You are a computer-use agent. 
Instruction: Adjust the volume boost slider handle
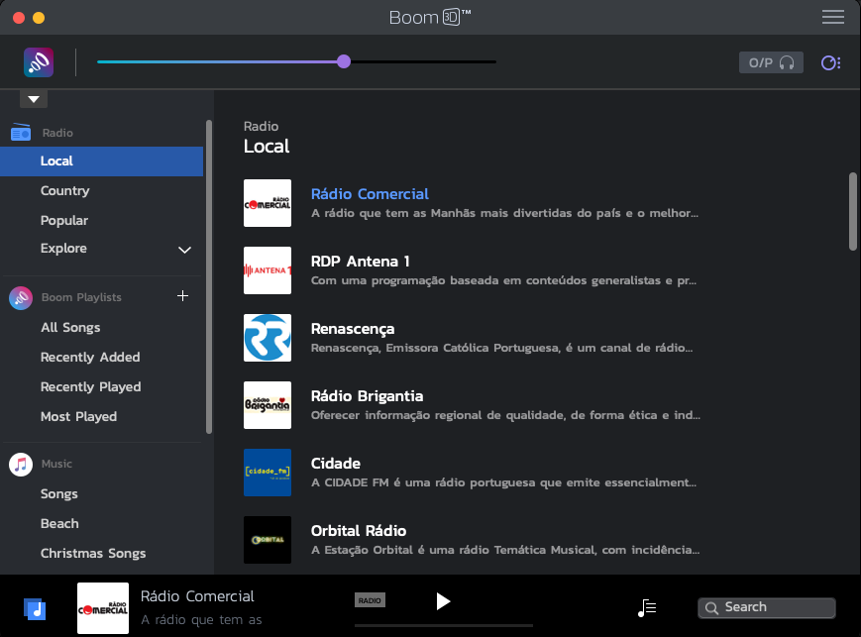(x=344, y=61)
